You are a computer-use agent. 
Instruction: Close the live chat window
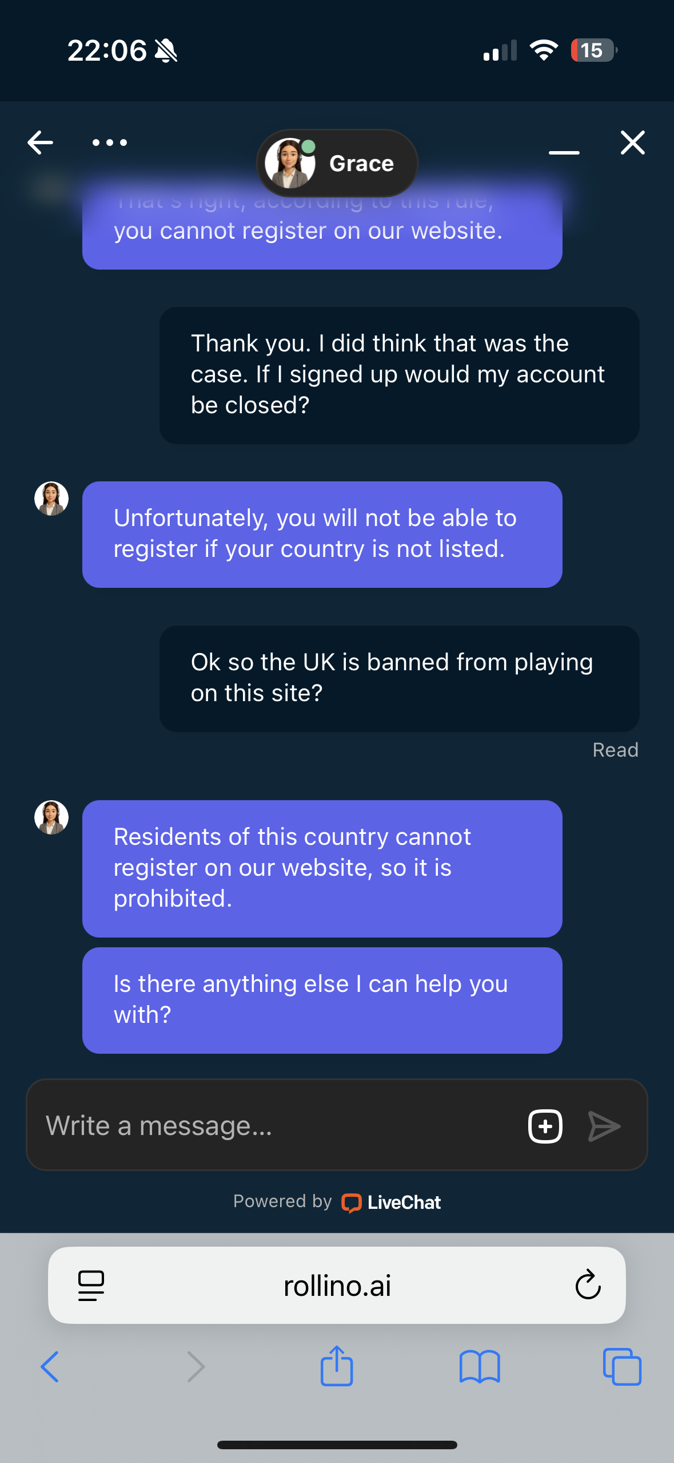coord(633,143)
